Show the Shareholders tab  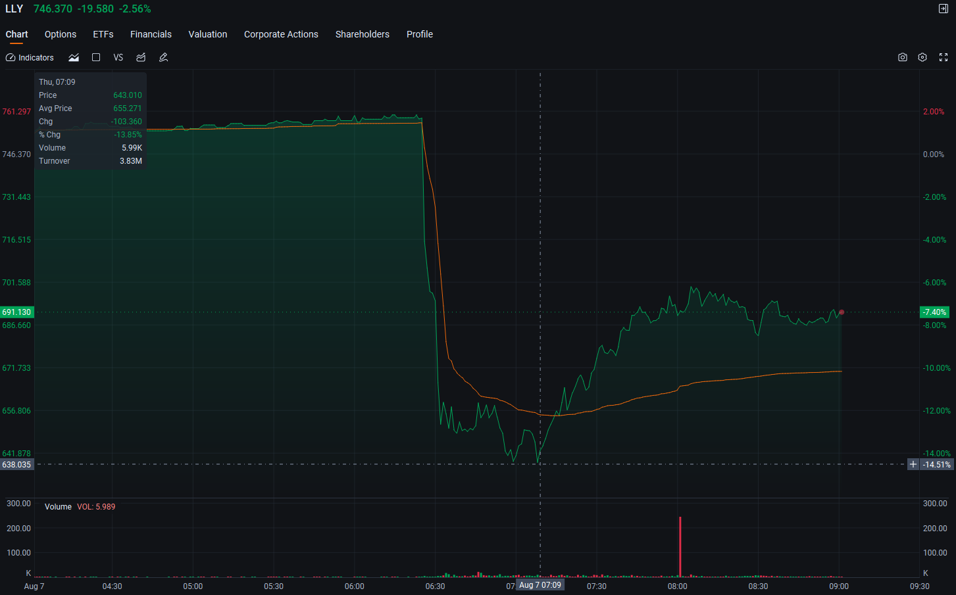click(x=363, y=34)
